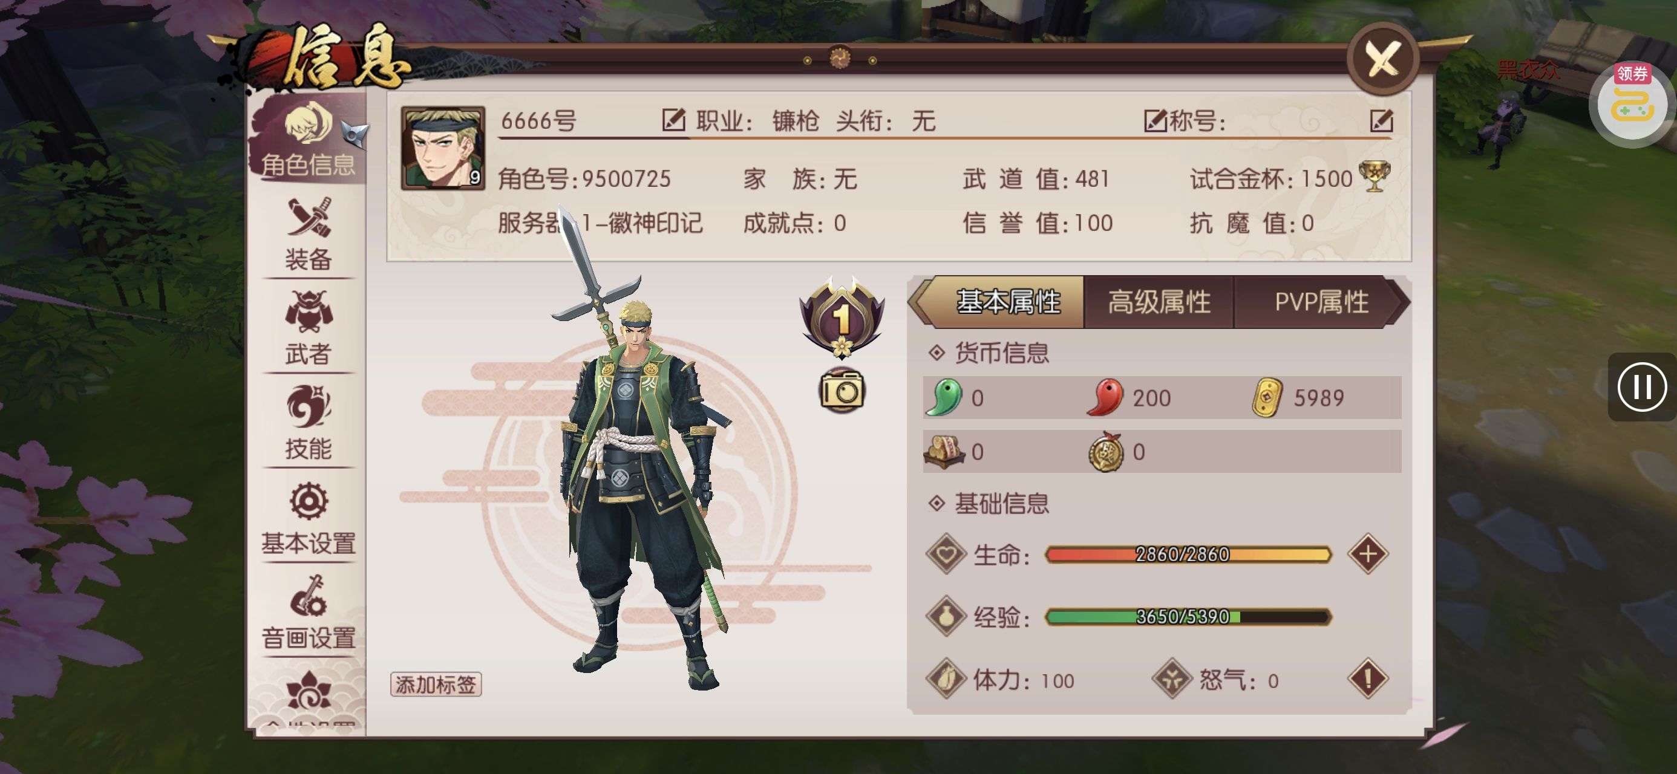Click the pause button on right edge
Screen dimensions: 1677x774
point(1641,386)
